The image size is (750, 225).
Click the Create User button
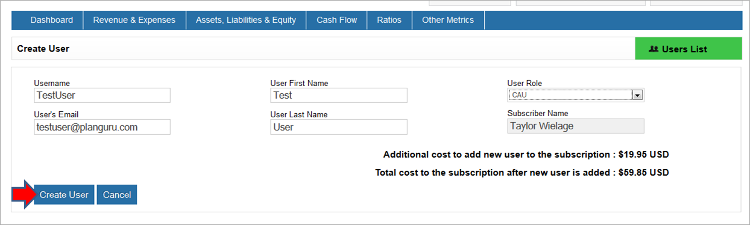tap(64, 195)
